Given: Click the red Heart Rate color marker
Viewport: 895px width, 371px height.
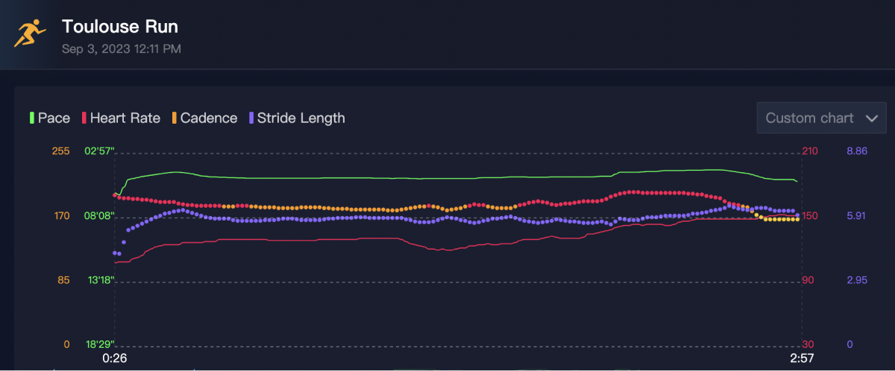Looking at the screenshot, I should [84, 118].
